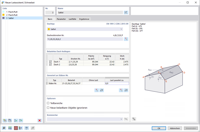Reset the Ohne Last members selection

coord(102,90)
